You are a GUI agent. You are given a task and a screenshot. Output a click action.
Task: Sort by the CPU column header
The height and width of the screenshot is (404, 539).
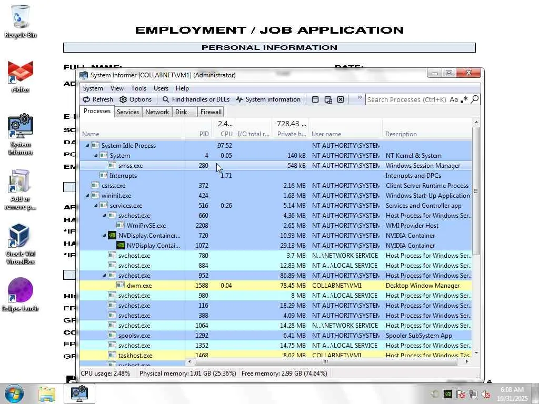(x=223, y=129)
